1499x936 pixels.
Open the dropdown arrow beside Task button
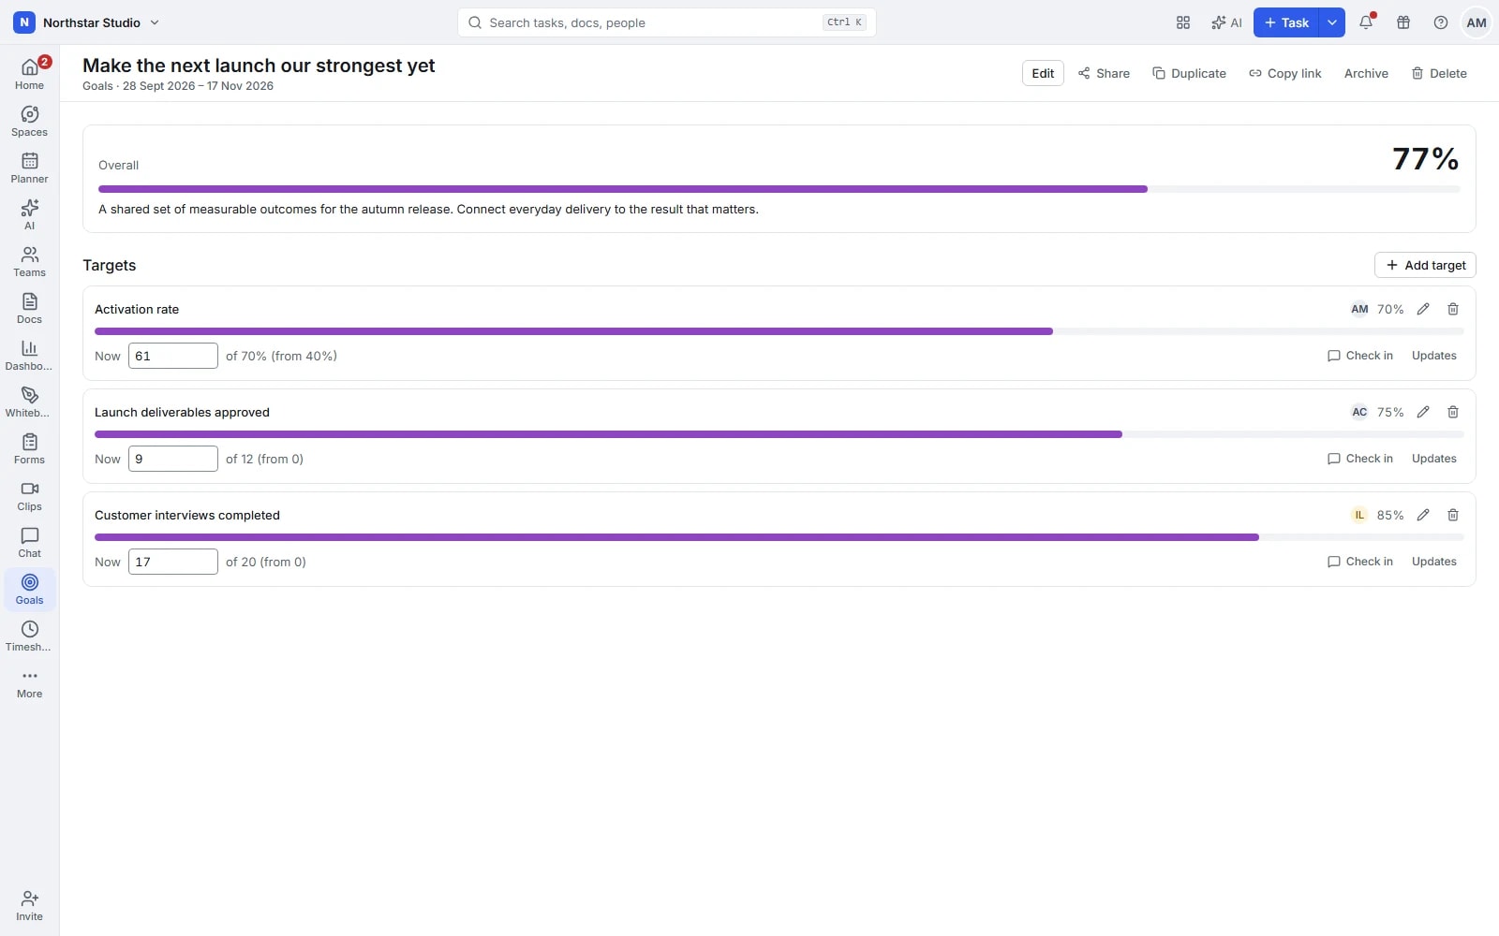click(x=1331, y=22)
